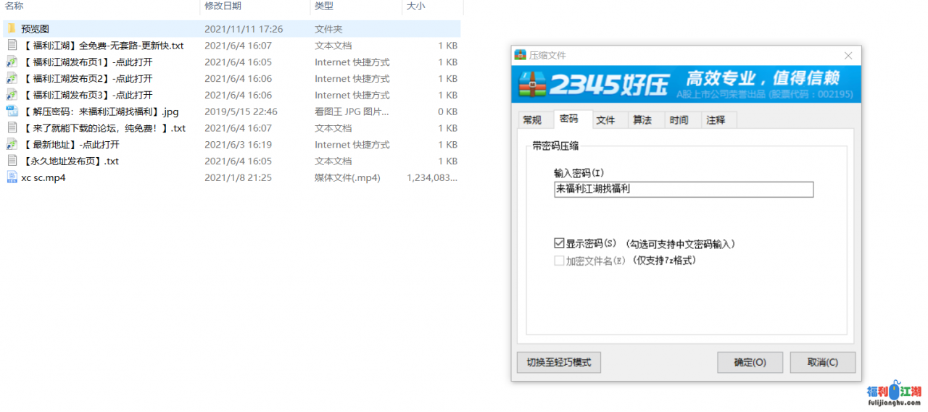Screen dimensions: 928x412
Task: Click the 永久地址发布页 text file icon
Action: 12,161
